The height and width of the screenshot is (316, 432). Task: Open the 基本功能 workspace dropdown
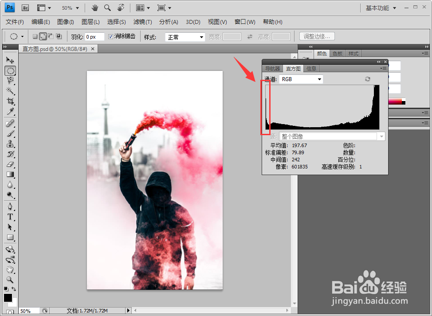381,8
